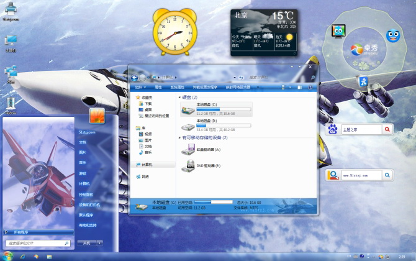Open the Organize (组织) dropdown menu
The height and width of the screenshot is (261, 416).
[140, 87]
